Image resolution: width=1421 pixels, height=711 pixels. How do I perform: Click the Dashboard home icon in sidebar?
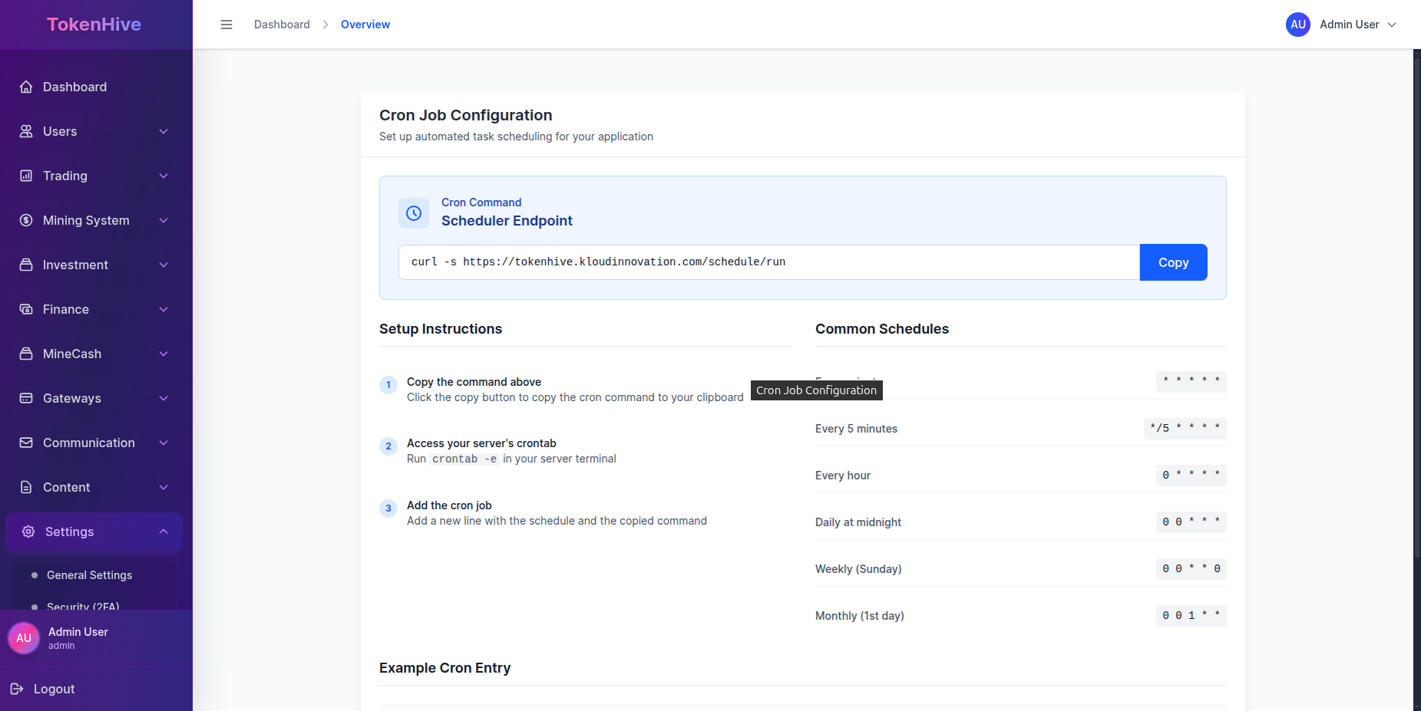click(x=26, y=87)
